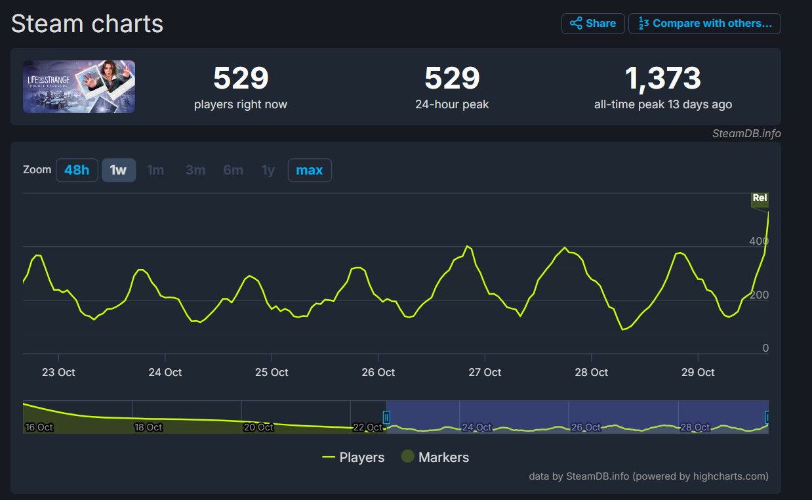Click the SteamDB.info watermark link
This screenshot has height=500, width=812.
(747, 133)
